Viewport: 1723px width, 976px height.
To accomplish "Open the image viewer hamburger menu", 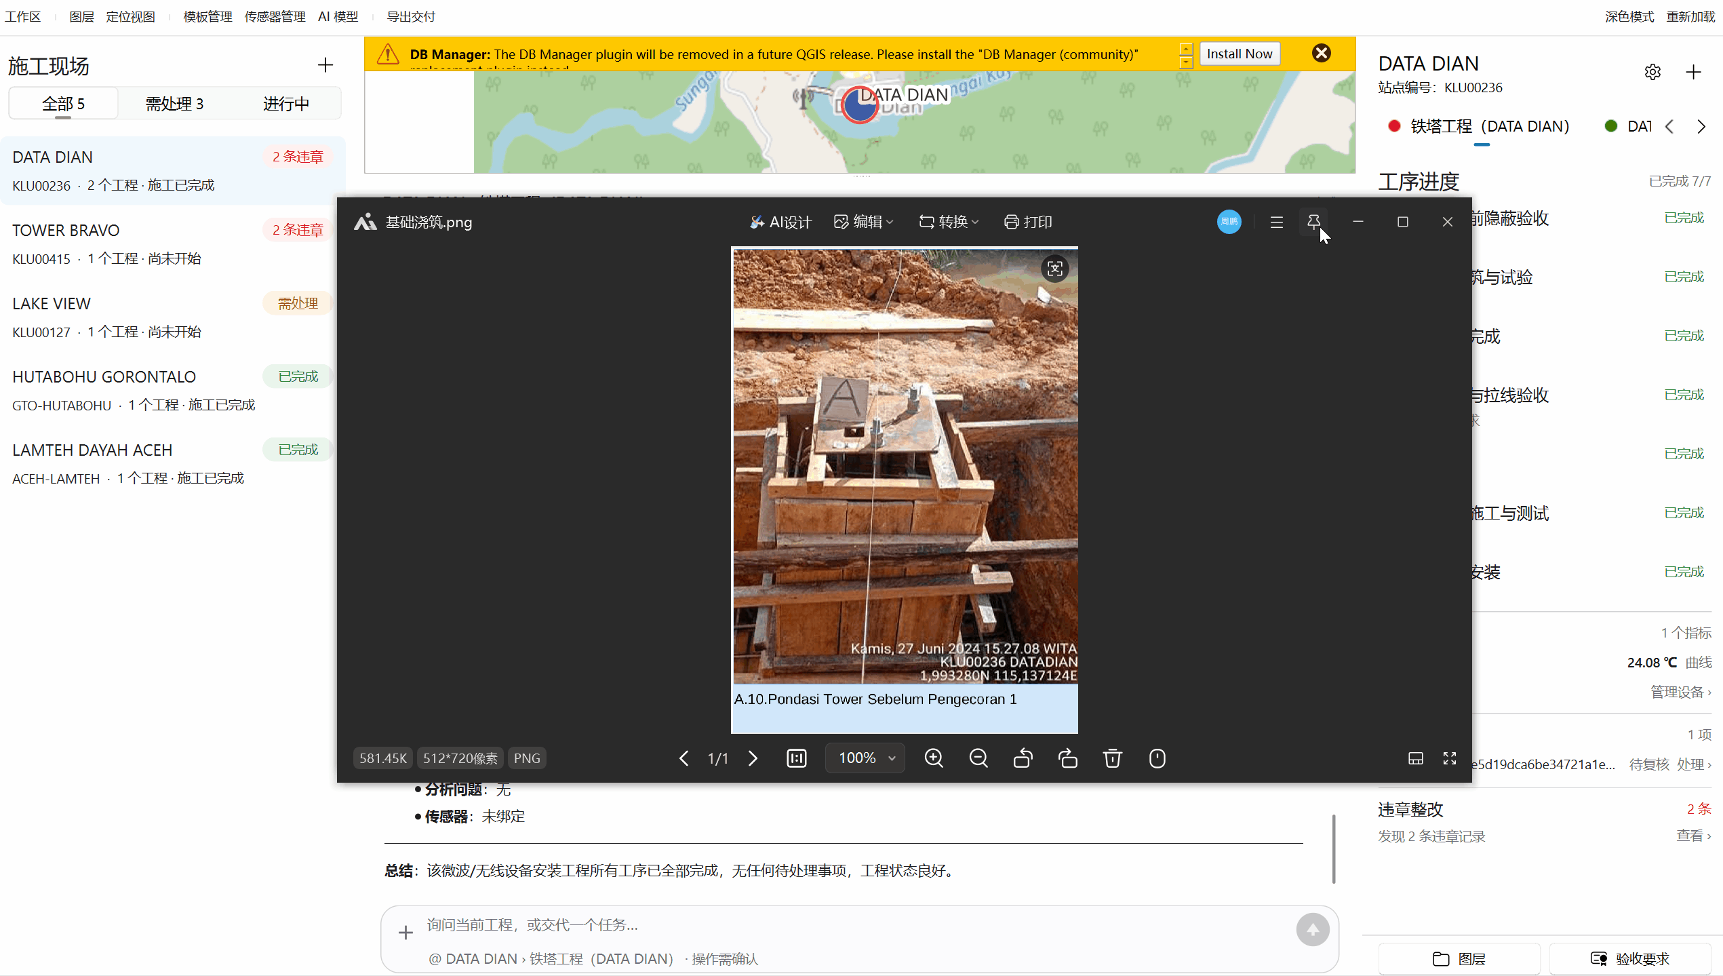I will coord(1277,222).
